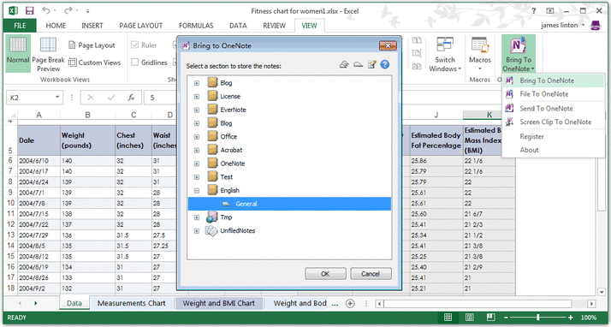611x327 pixels.
Task: Toggle the Ruler checkbox
Action: (x=135, y=45)
